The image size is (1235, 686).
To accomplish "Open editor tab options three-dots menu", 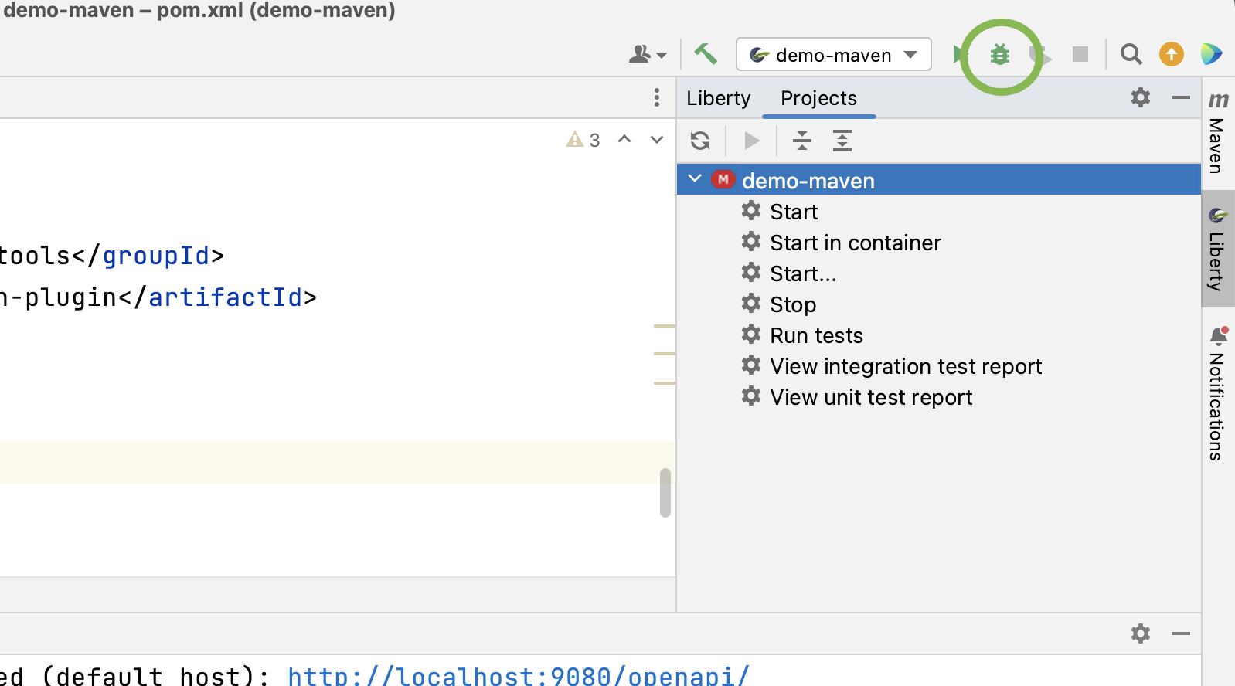I will [x=657, y=97].
